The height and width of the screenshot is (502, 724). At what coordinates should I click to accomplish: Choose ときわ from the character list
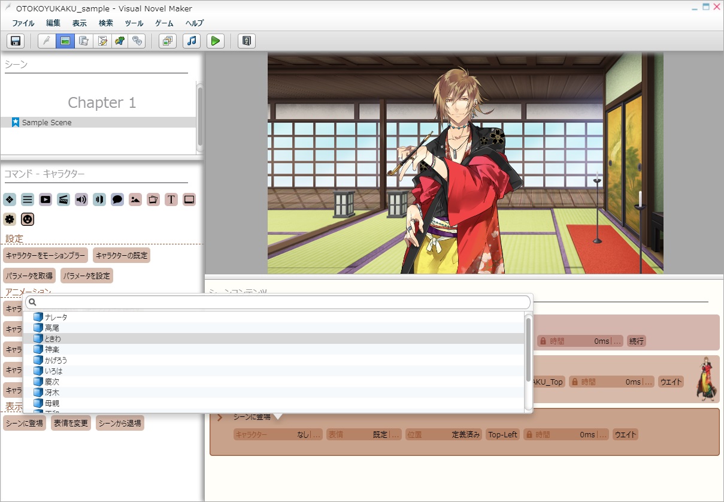pyautogui.click(x=274, y=338)
